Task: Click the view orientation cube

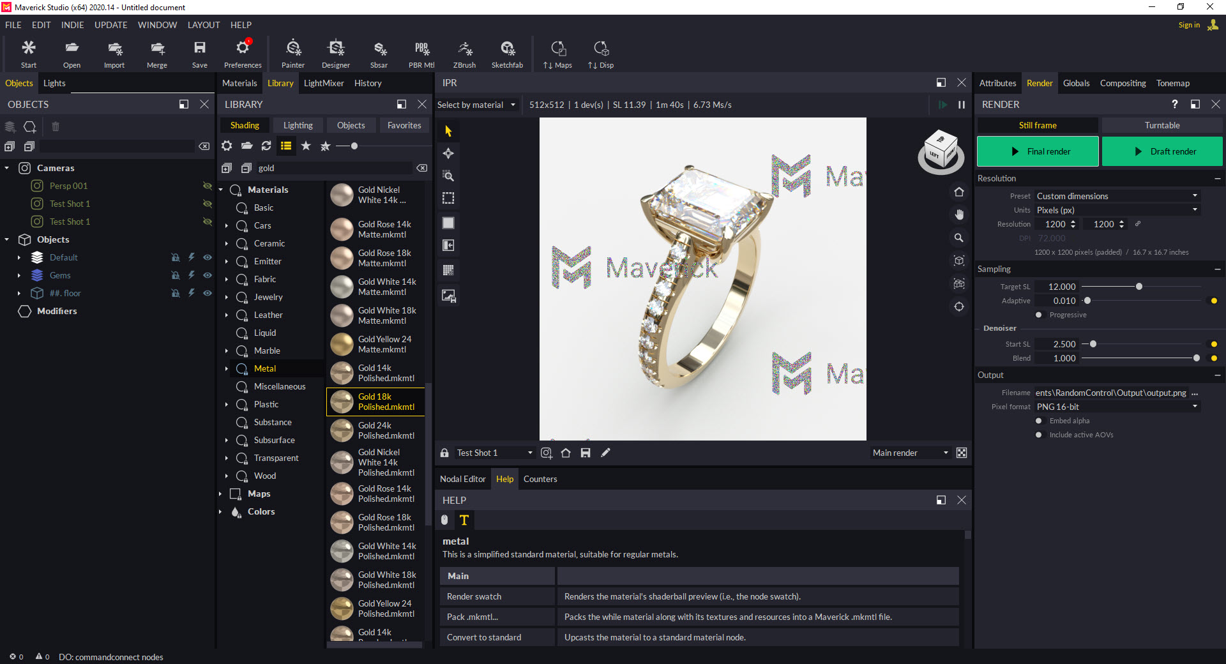Action: pyautogui.click(x=941, y=152)
